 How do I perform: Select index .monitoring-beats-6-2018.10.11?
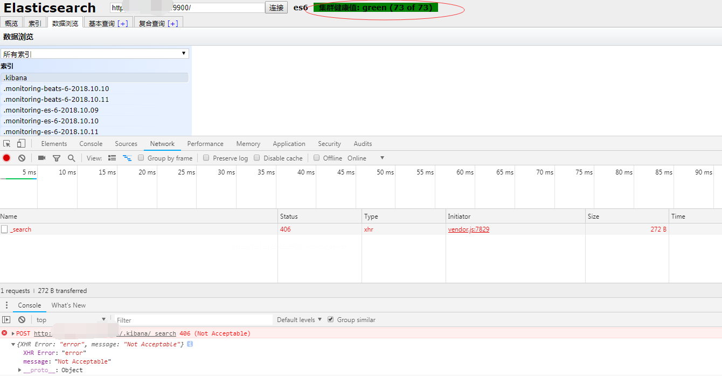click(x=95, y=100)
